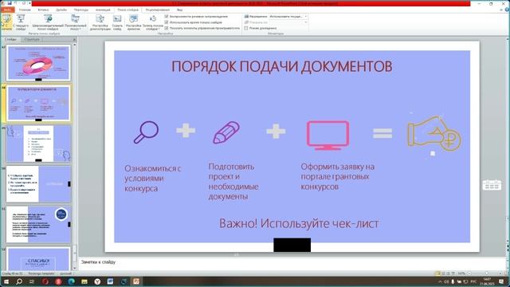The image size is (510, 287).
Task: Open Windows Start menu
Action: pyautogui.click(x=6, y=281)
